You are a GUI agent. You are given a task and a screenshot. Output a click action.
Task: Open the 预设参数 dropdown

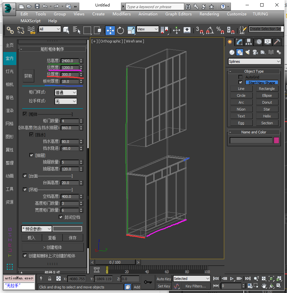pyautogui.click(x=37, y=229)
